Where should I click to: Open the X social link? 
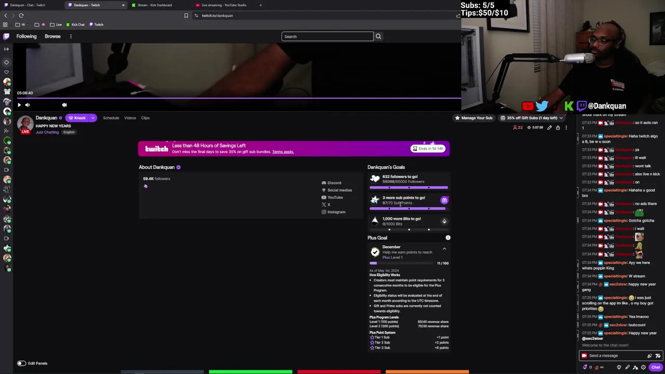coord(326,205)
